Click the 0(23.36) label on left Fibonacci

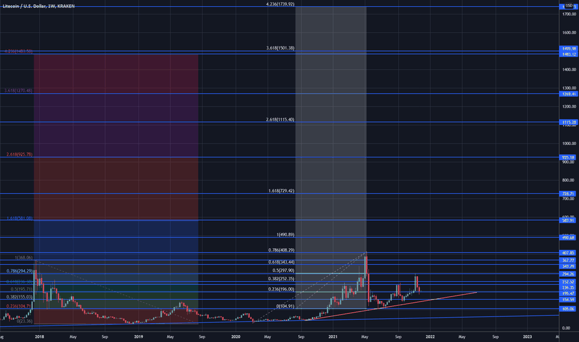(x=25, y=321)
